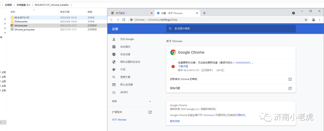
Task: Click error code 0x80004005 link
Action: (x=243, y=63)
